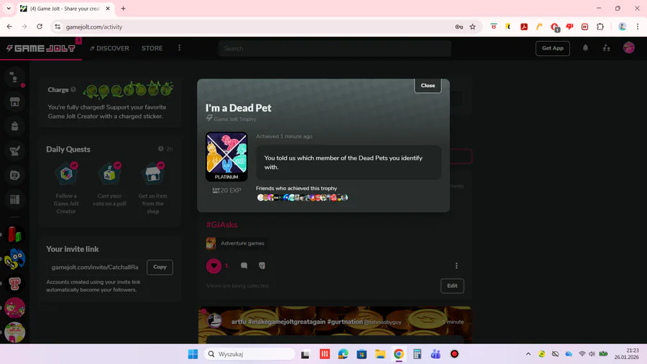Bookmark this page with the star icon
This screenshot has height=364, width=647.
point(472,27)
